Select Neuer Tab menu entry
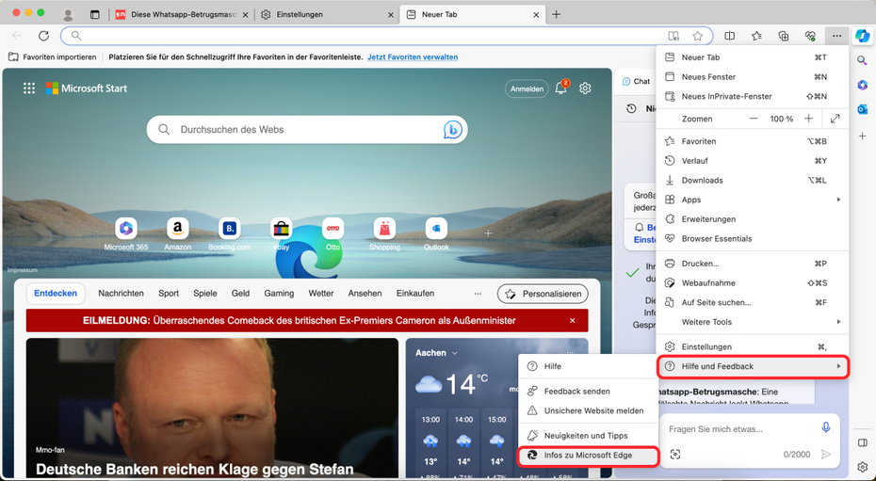Viewport: 876px width, 481px height. [752, 57]
